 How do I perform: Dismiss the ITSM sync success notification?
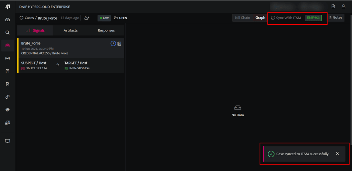click(x=338, y=154)
